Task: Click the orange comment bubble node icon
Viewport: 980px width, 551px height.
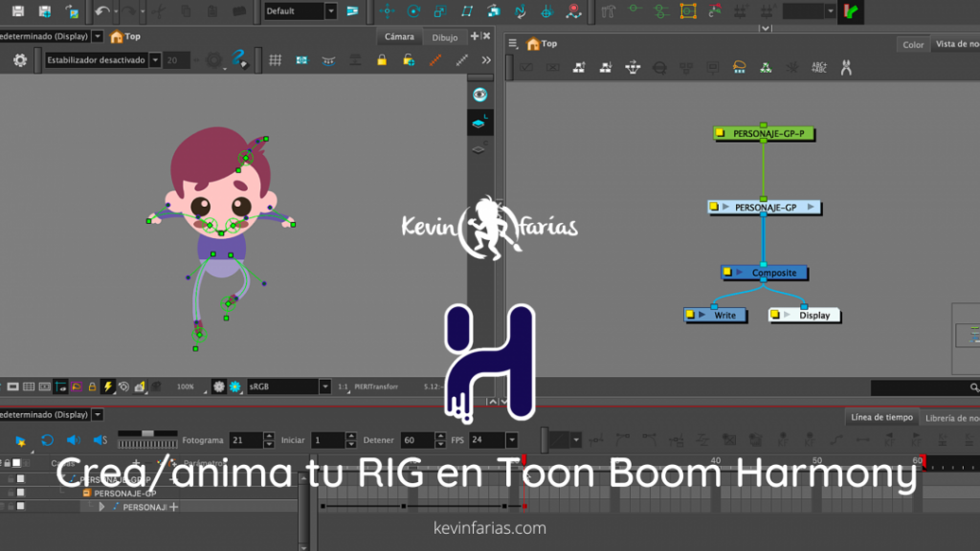Action: pos(740,68)
